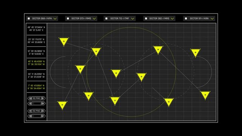Select triangle marker in bottom-right grid corner

(205, 95)
